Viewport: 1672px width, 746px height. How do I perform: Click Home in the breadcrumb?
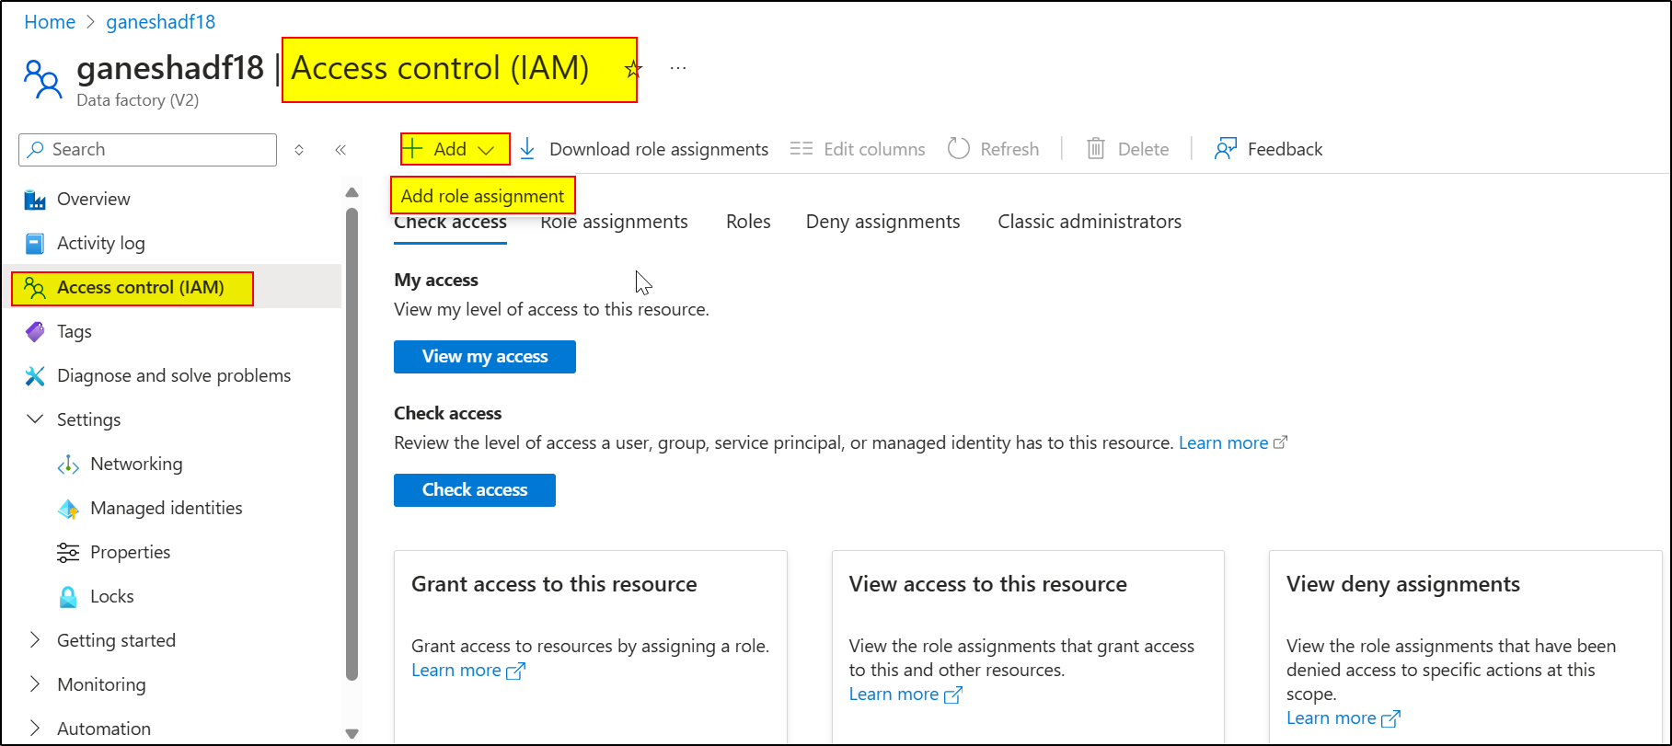coord(50,22)
